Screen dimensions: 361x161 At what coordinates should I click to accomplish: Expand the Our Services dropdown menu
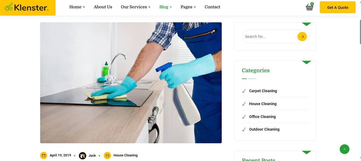coord(136,7)
